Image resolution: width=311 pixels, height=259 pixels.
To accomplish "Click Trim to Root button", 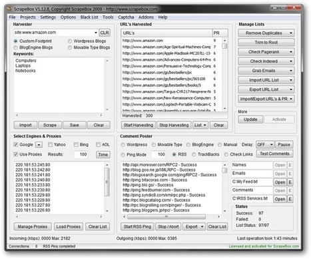I will pos(266,43).
